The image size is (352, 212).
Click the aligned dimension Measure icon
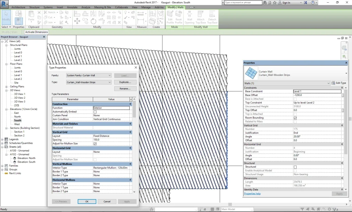tap(141, 21)
